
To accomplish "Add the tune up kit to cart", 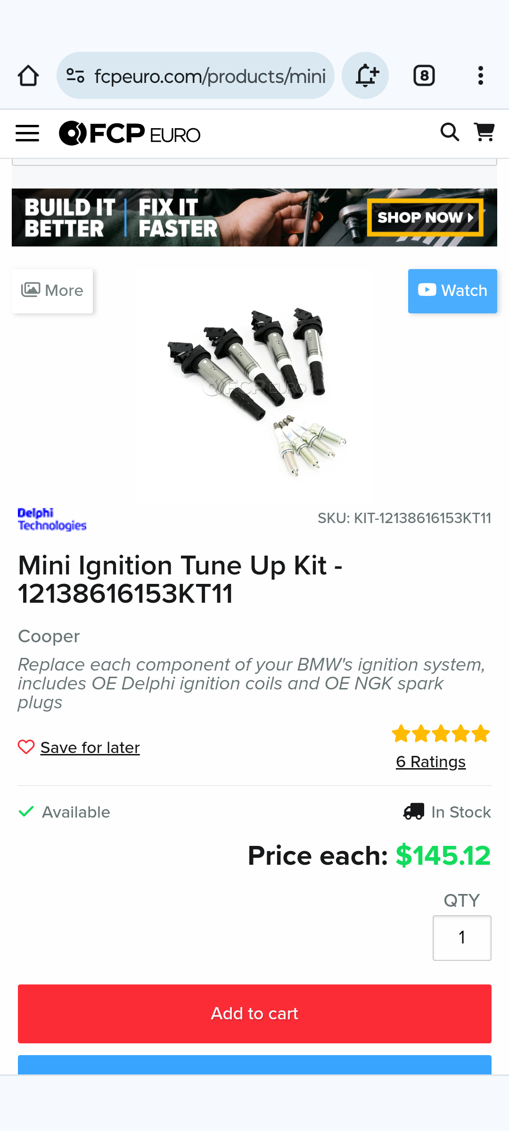I will [254, 1014].
